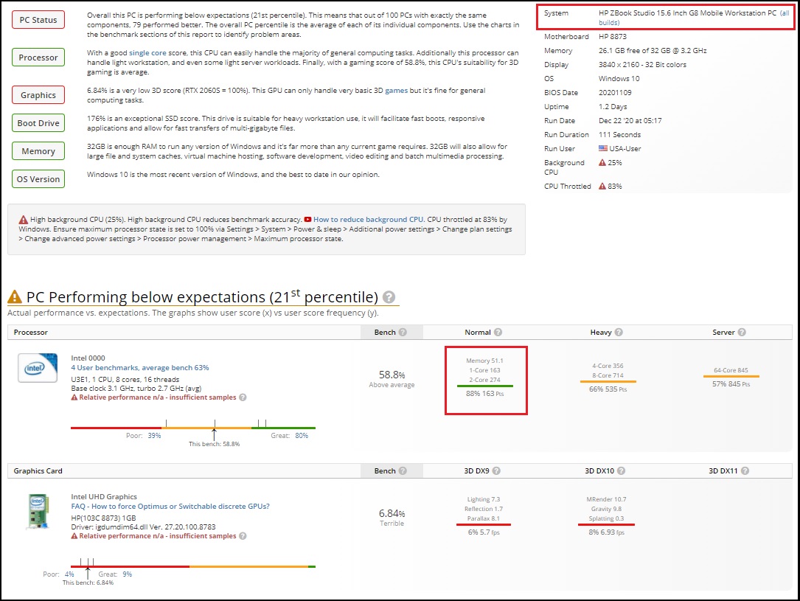The width and height of the screenshot is (800, 601).
Task: Click the Intel graphics card thumbnail
Action: point(38,511)
